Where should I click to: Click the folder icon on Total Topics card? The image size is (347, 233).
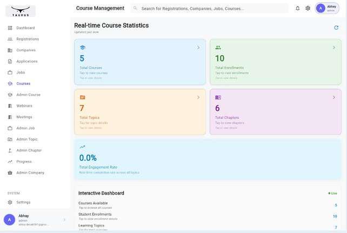point(83,97)
